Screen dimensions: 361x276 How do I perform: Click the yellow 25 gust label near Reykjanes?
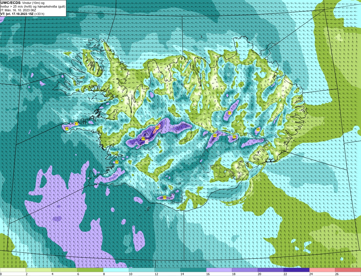click(117, 162)
